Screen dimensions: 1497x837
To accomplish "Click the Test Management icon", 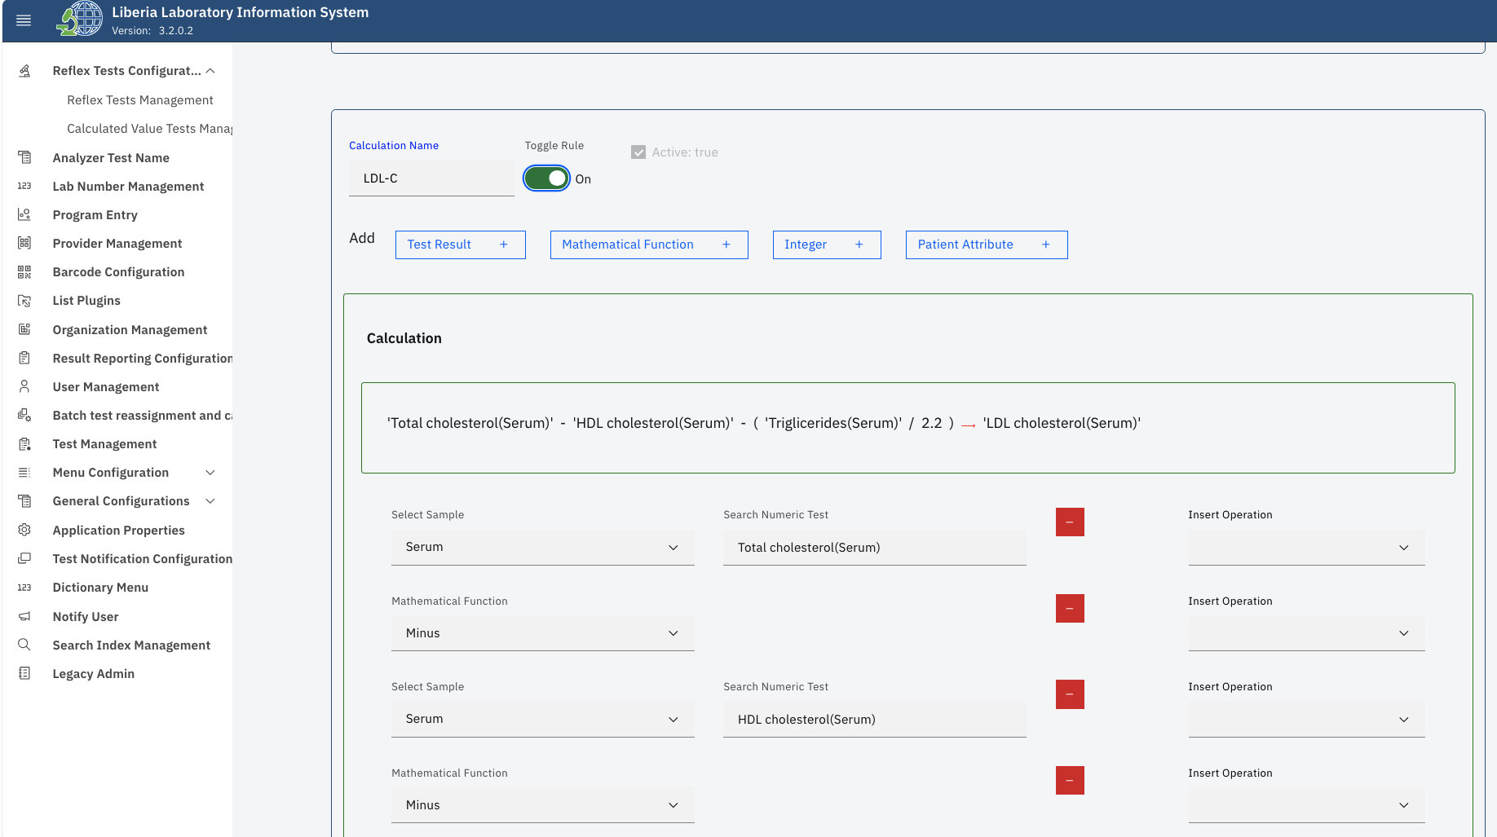I will click(24, 444).
